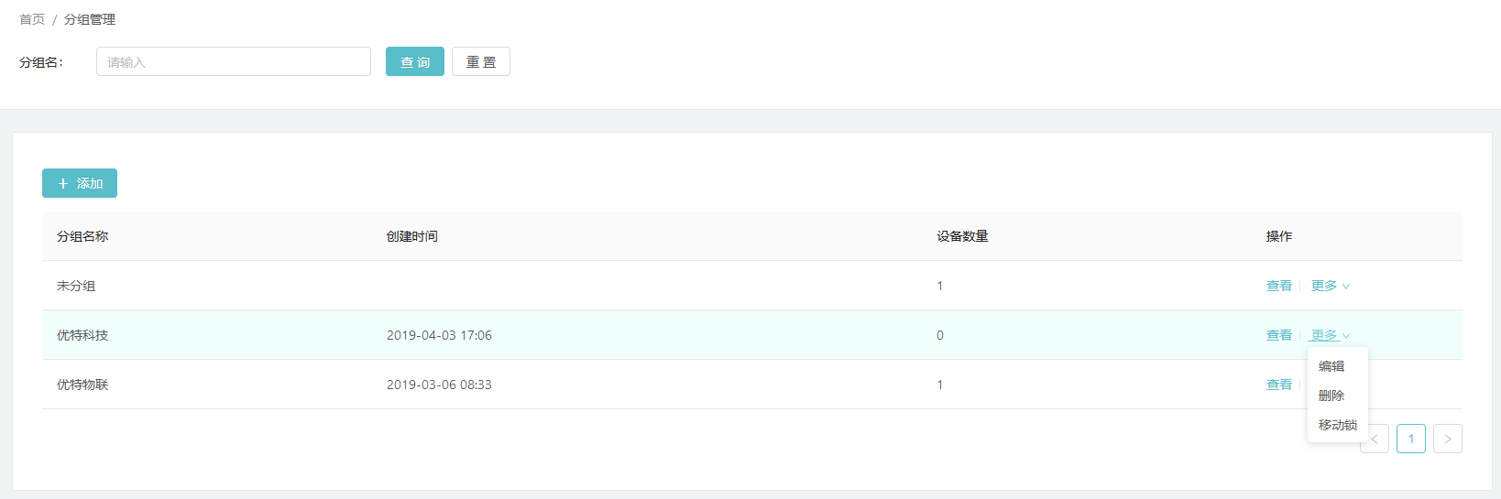The width and height of the screenshot is (1501, 499).
Task: Click the 优特物联 group name cell
Action: pyautogui.click(x=82, y=385)
